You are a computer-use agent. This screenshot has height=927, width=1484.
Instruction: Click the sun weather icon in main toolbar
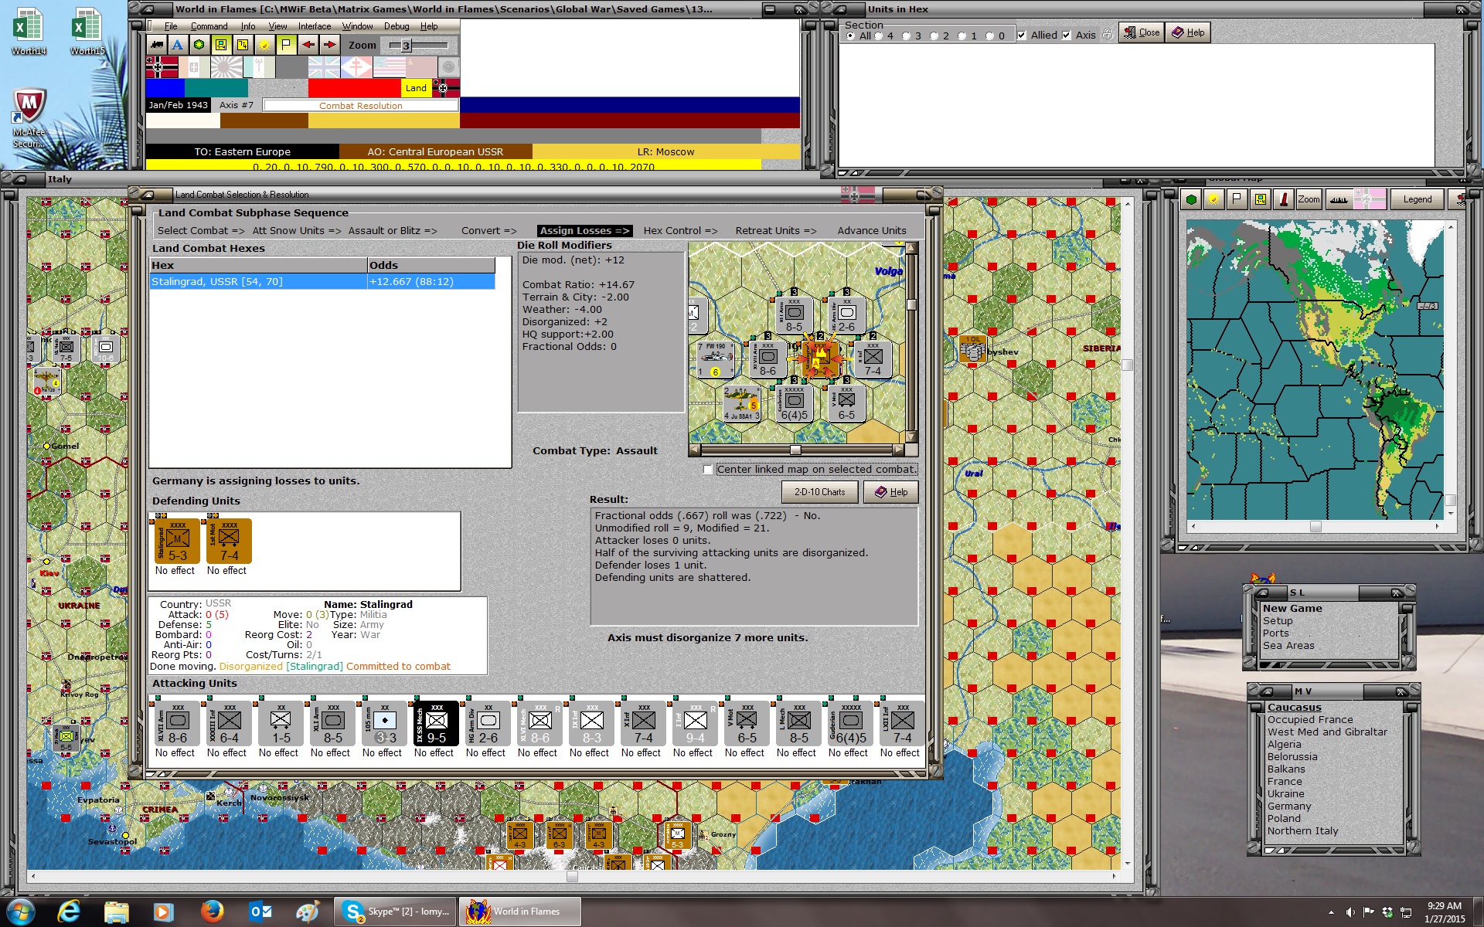click(x=264, y=45)
